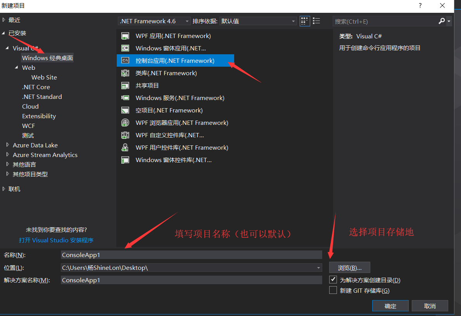Select 类库(.NET Framework) template text

click(166, 73)
